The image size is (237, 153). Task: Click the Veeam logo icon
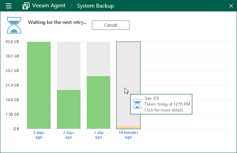tap(26, 6)
